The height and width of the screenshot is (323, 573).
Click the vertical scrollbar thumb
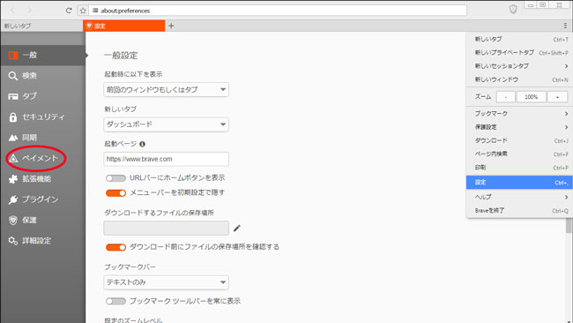[x=569, y=225]
